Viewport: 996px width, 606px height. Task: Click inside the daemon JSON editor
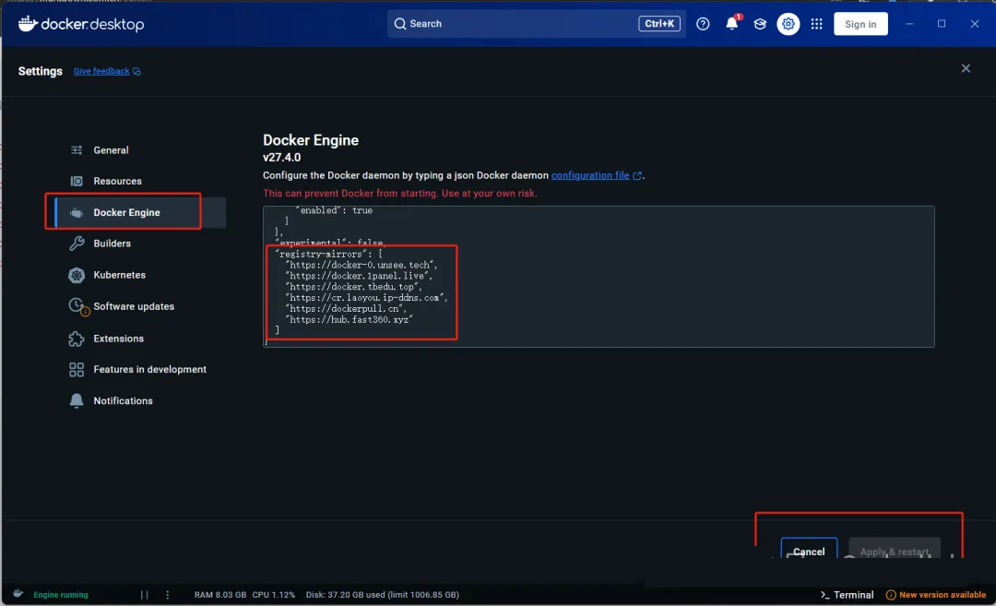[x=599, y=277]
